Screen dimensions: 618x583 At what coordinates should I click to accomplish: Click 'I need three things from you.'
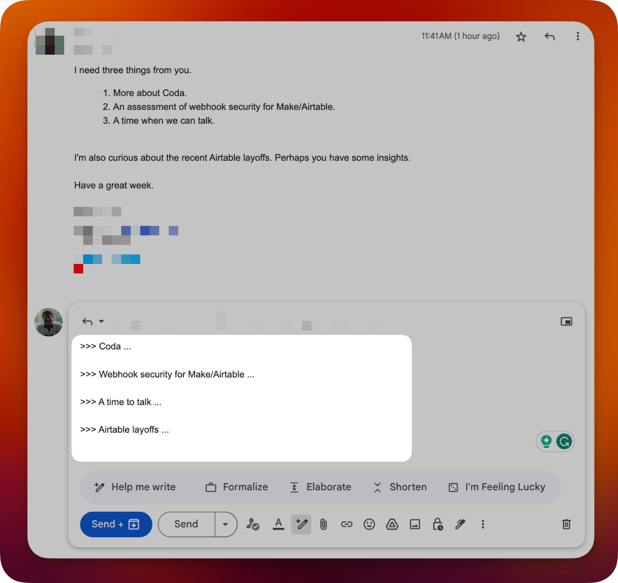tap(133, 70)
